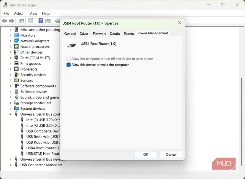Expand the Processors category
This screenshot has width=245, height=179.
pos(10,69)
